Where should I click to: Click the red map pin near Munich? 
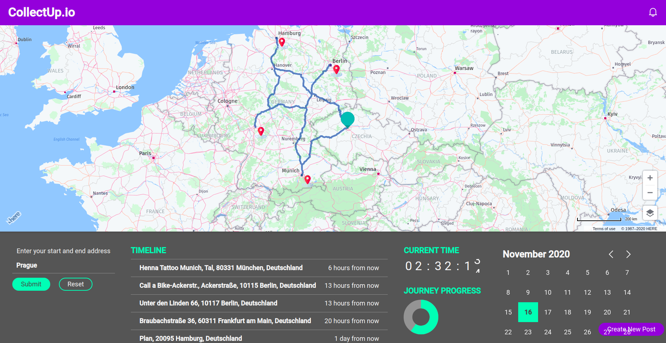tap(308, 179)
